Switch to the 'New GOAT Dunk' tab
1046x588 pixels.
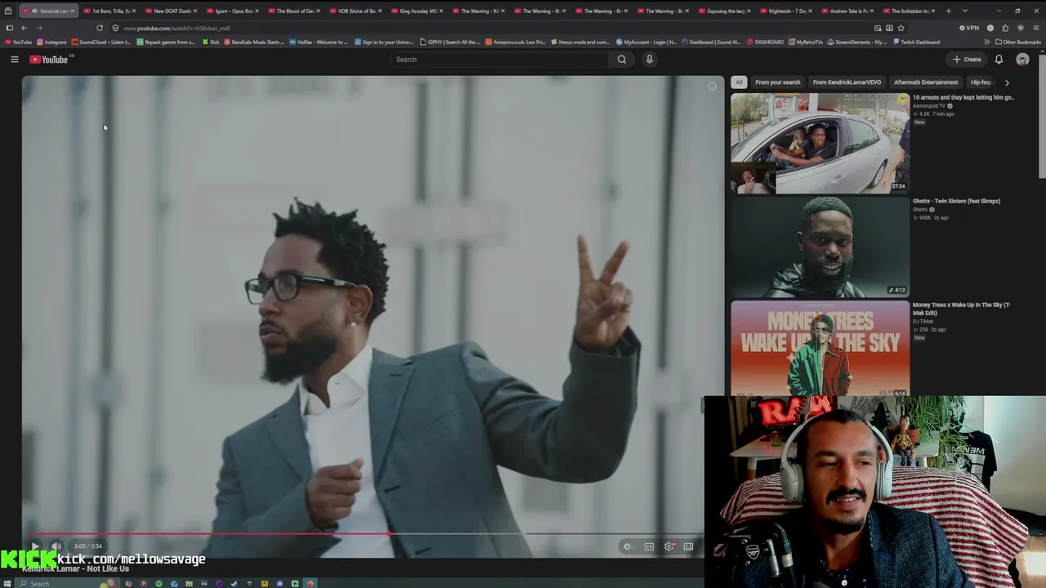(171, 11)
